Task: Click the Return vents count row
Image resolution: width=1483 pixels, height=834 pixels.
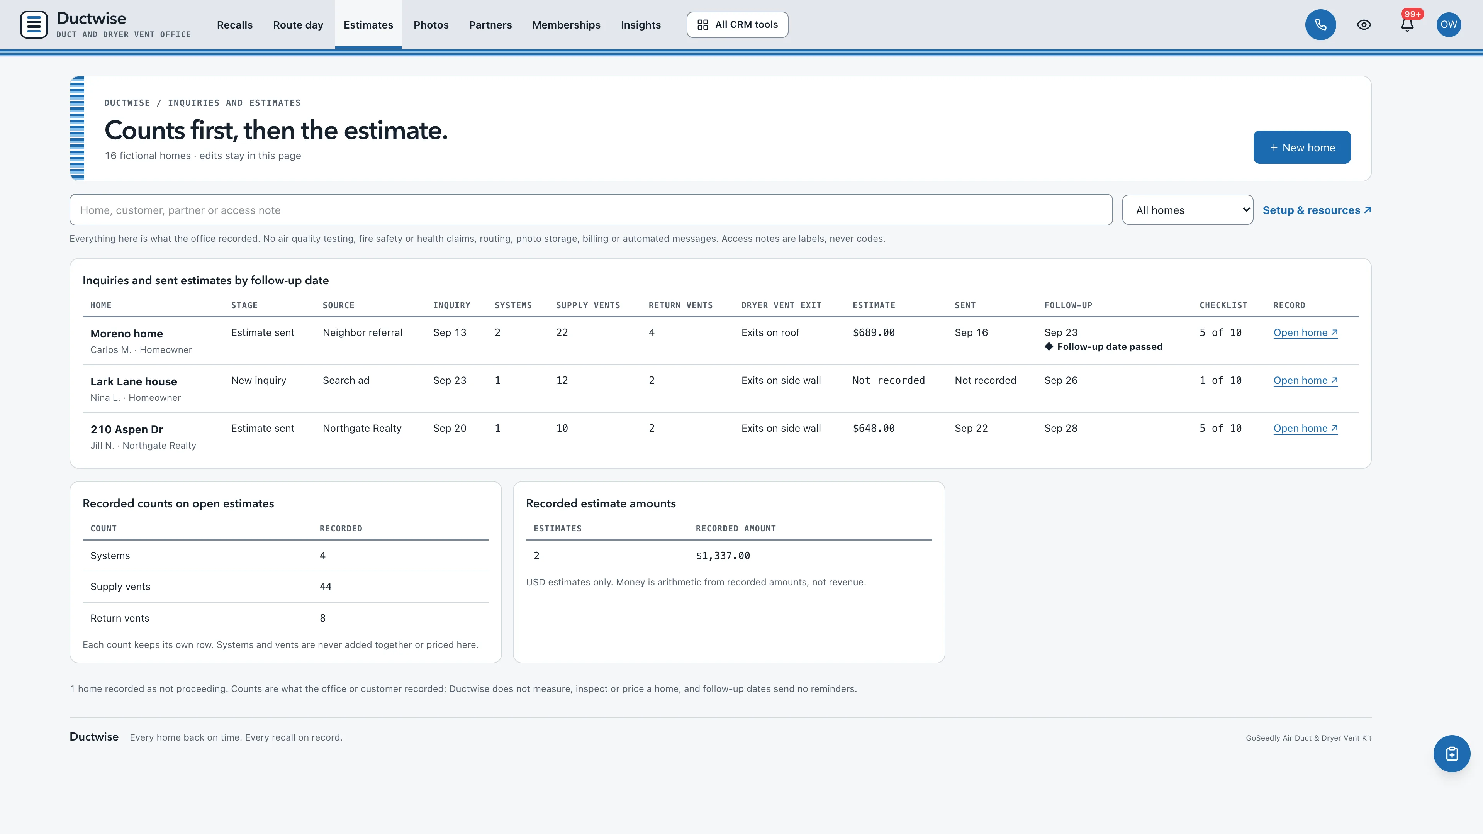Action: point(285,618)
